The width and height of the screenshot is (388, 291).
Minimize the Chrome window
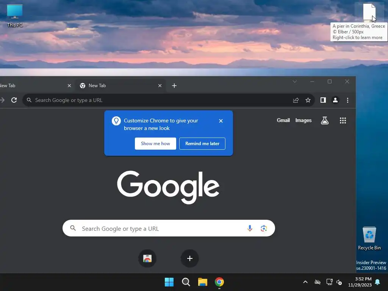pos(312,81)
